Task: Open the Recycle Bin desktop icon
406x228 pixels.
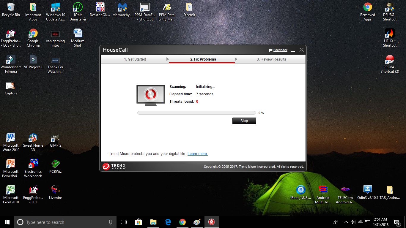Action: click(11, 9)
